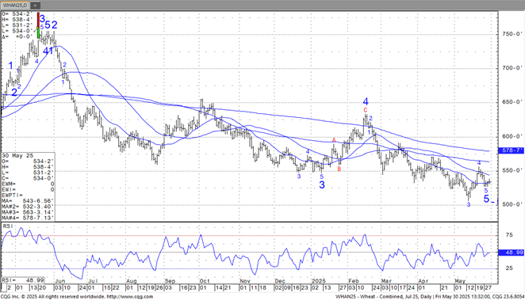Click the 30 May 25 date in data box
The image size is (525, 300).
click(18, 156)
